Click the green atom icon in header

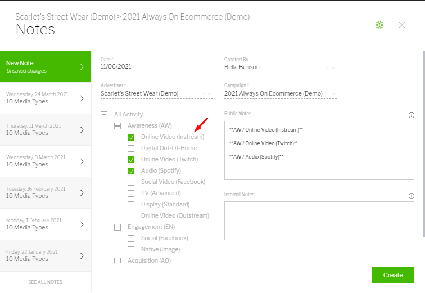click(379, 25)
